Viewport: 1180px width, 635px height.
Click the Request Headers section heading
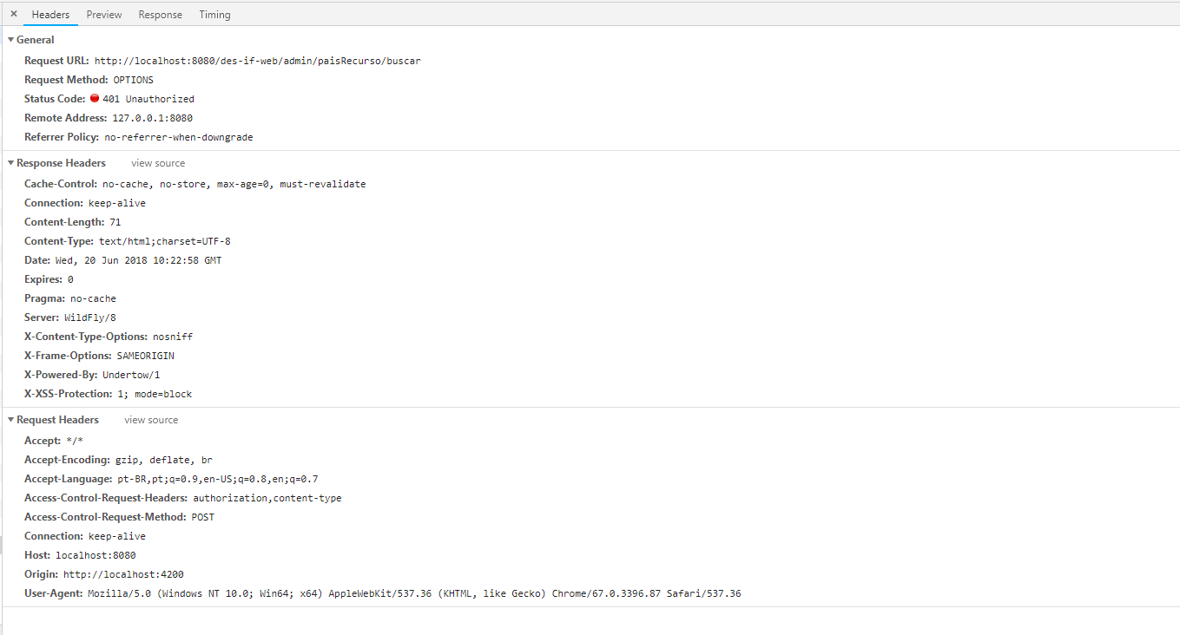57,420
